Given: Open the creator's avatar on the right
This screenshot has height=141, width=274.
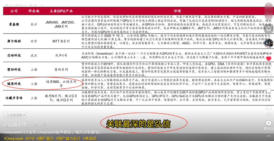Looking at the screenshot, I should point(269,43).
